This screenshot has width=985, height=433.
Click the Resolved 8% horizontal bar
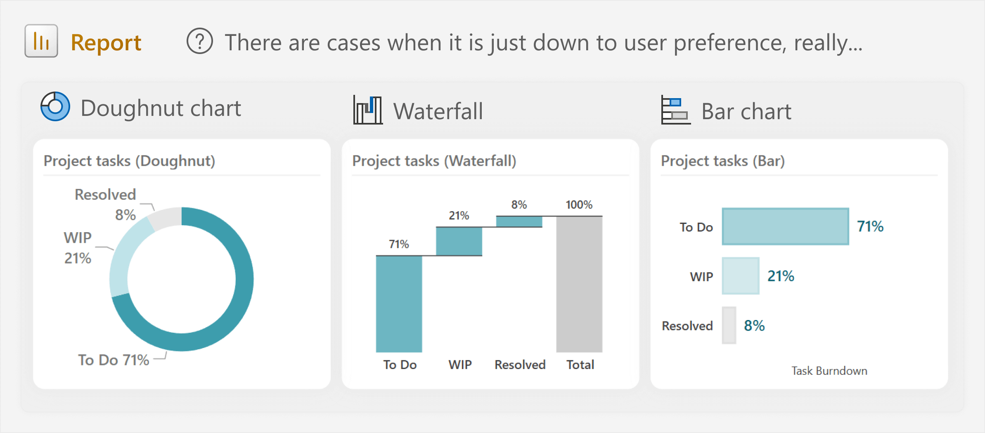729,325
